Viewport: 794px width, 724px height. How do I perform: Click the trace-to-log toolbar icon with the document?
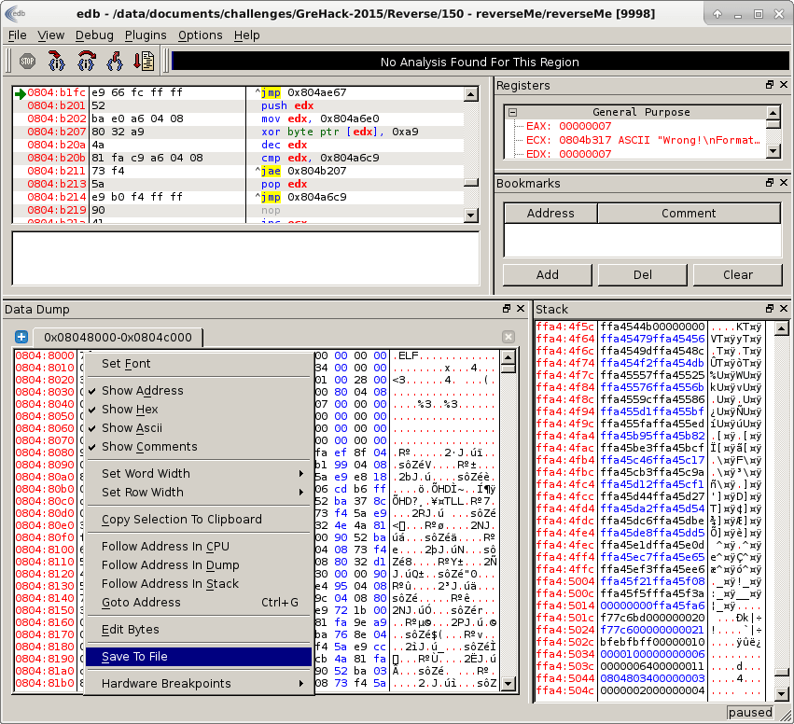pyautogui.click(x=143, y=61)
